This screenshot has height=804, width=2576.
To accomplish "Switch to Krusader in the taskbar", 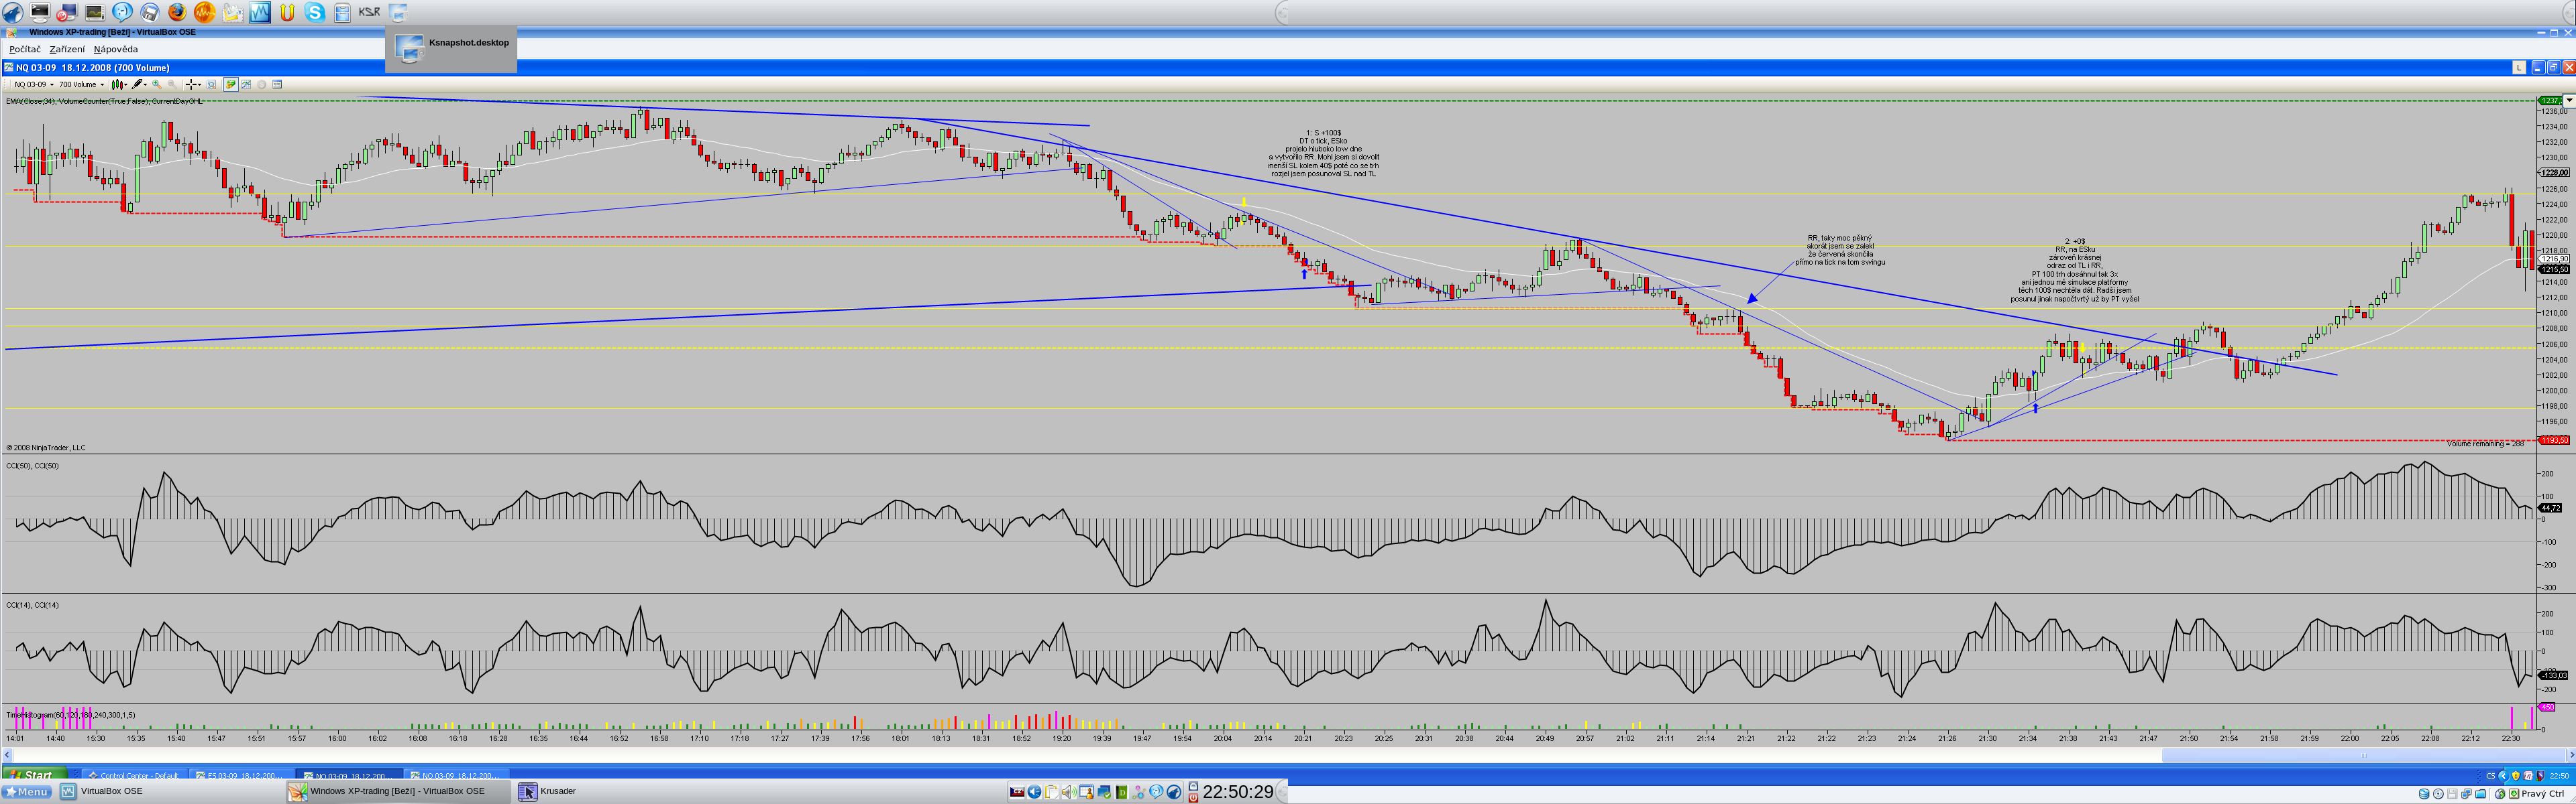I will pos(548,791).
